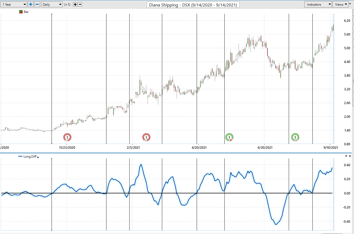Click the Long.Diff legend label

coord(30,156)
